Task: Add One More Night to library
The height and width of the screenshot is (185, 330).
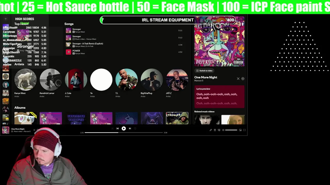Action: click(243, 79)
